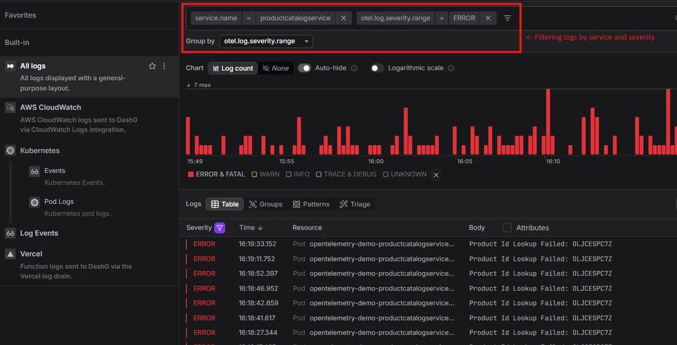Sort by the Time column
Screen dimensions: 677x345
pyautogui.click(x=251, y=228)
